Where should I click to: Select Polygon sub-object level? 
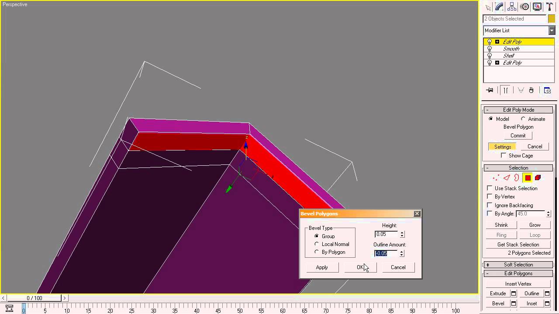tap(528, 178)
